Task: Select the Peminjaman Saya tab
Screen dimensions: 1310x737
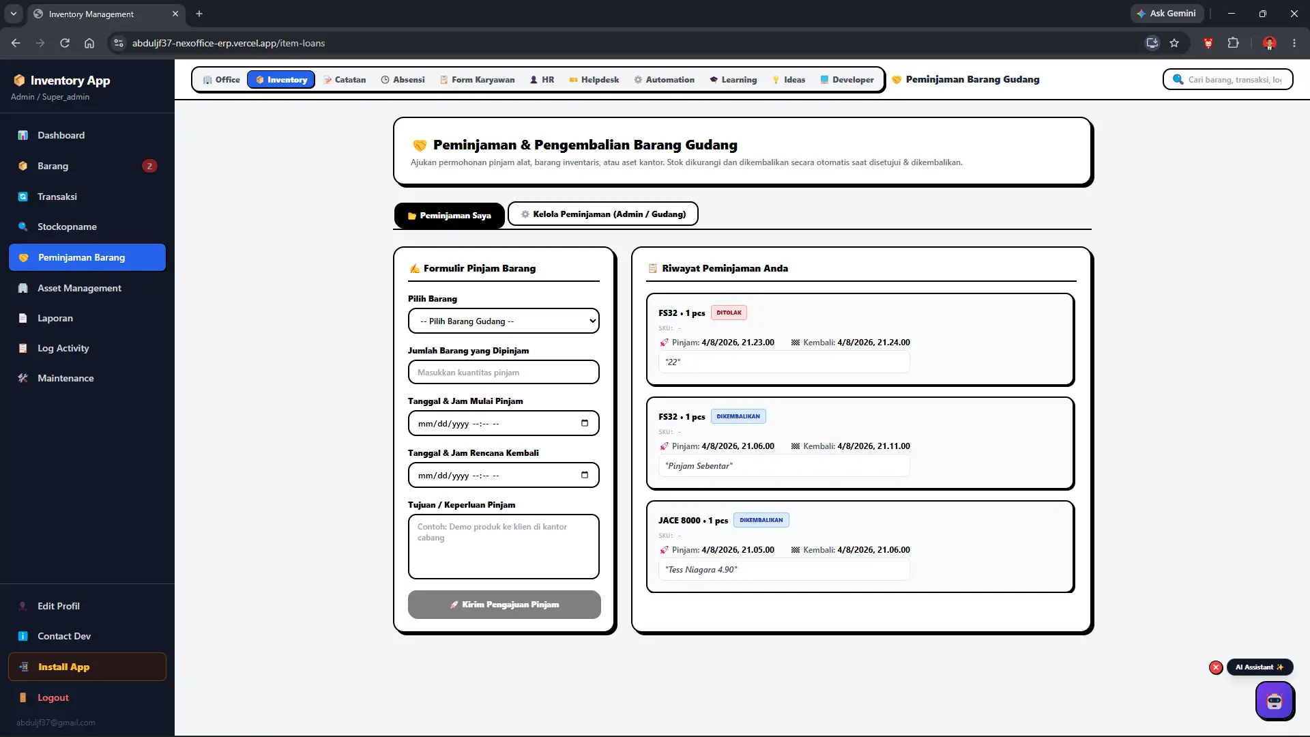Action: (449, 216)
